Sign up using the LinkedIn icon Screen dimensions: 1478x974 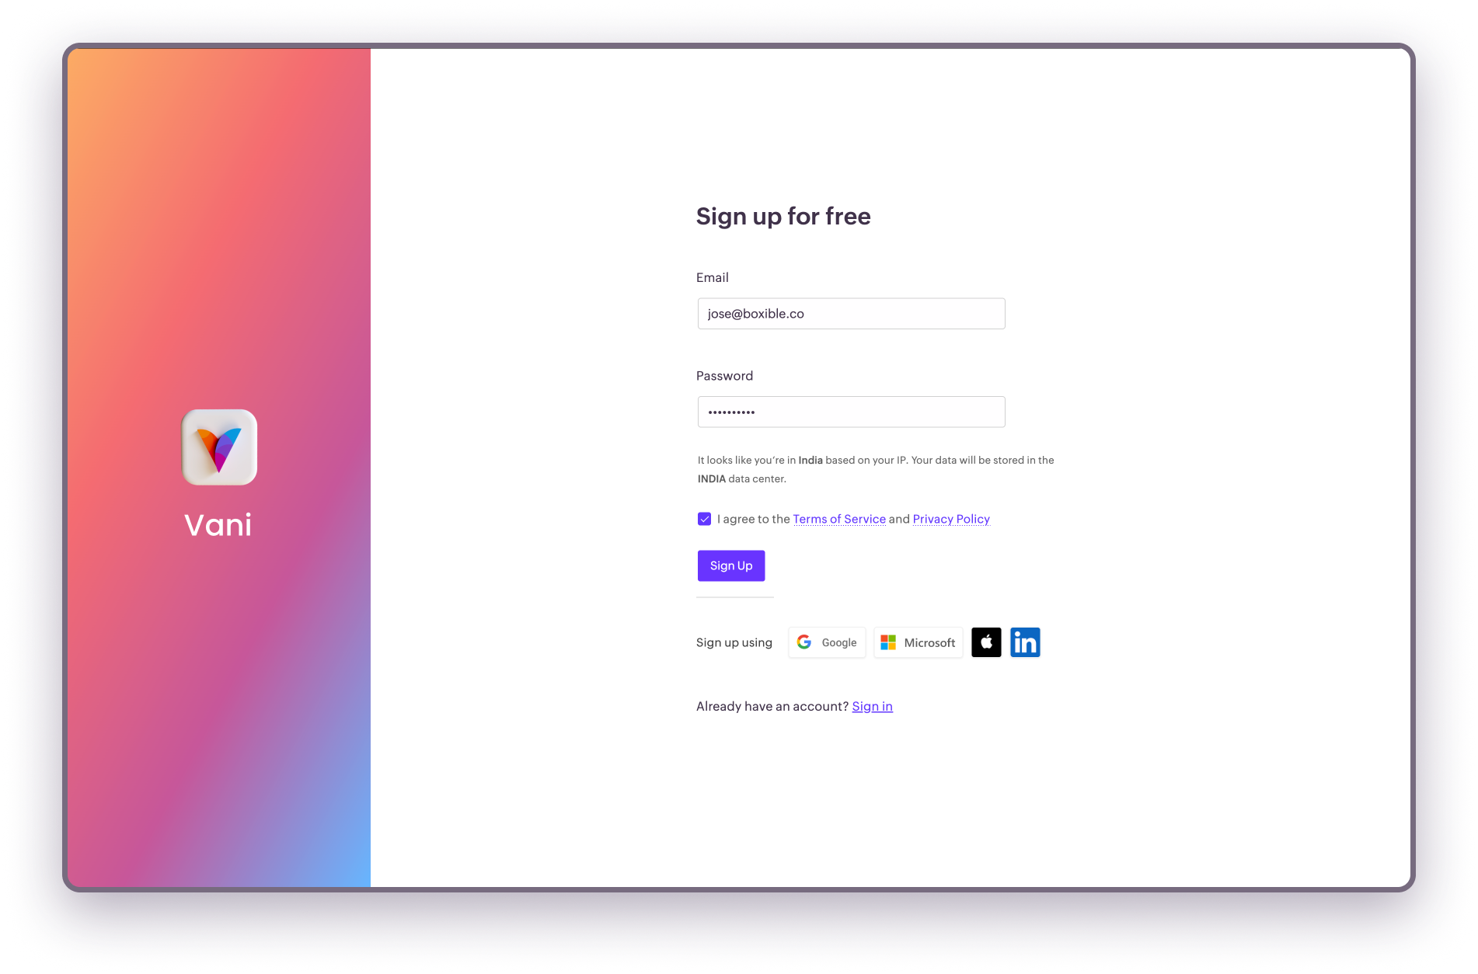[x=1025, y=642]
